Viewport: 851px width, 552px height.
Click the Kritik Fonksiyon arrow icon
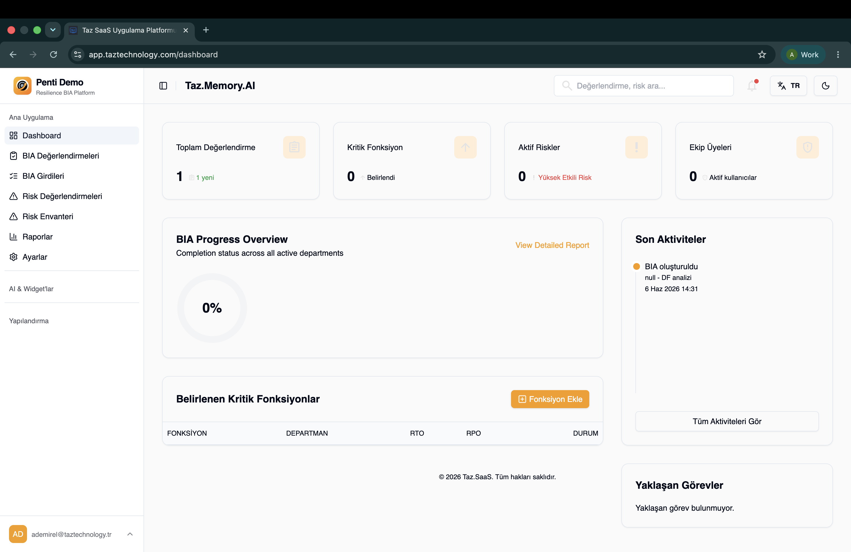tap(465, 147)
